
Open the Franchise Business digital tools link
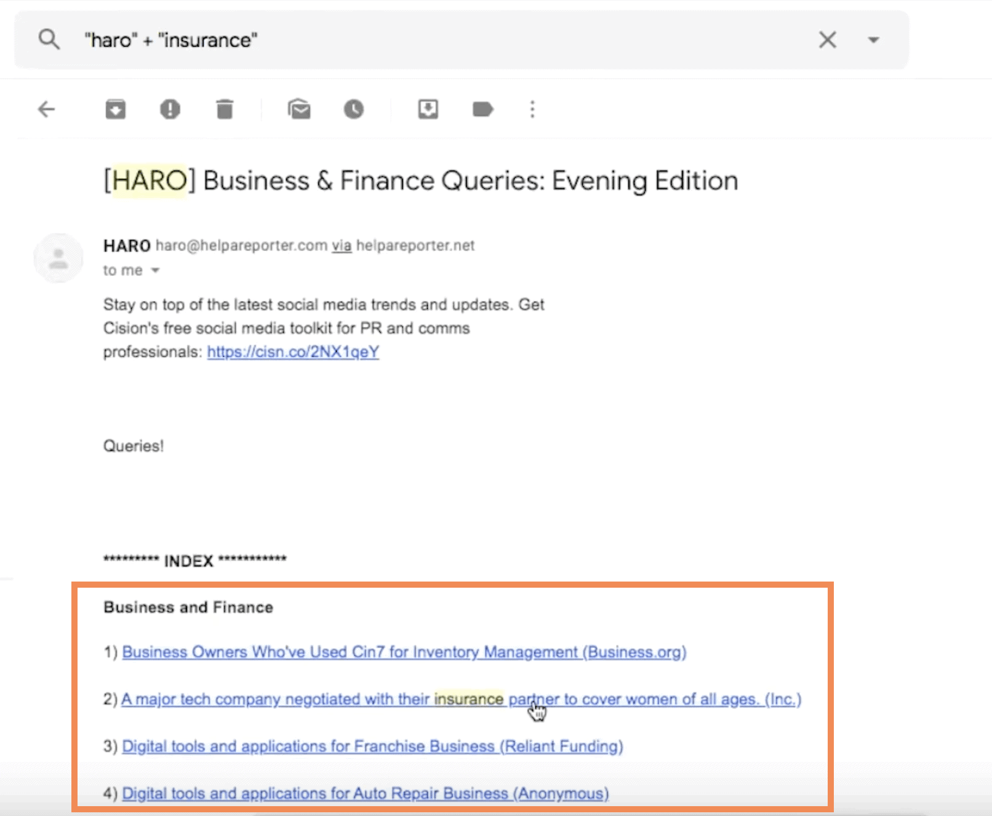click(372, 746)
